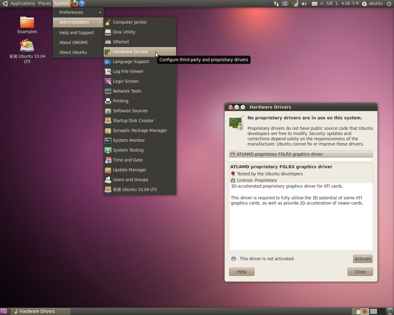
Task: Click the power shutdown icon
Action: point(389,4)
